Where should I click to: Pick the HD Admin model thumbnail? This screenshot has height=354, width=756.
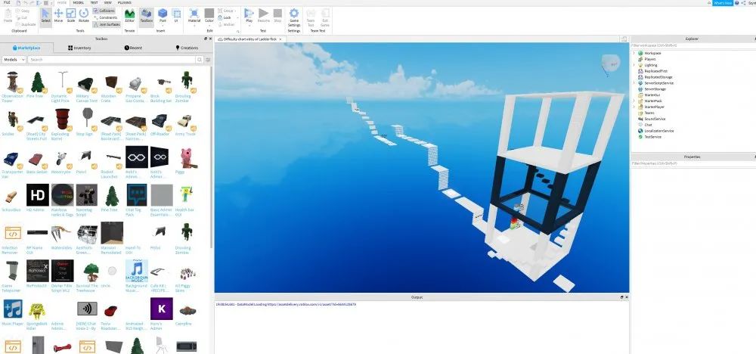(x=37, y=195)
